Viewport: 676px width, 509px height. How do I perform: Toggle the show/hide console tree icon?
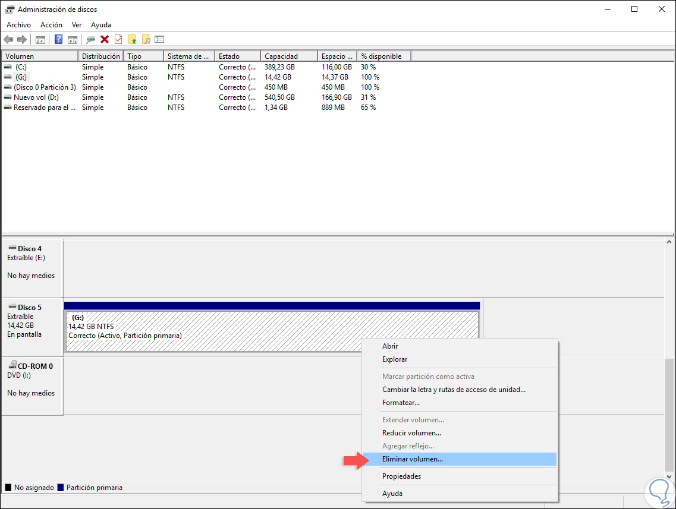40,40
